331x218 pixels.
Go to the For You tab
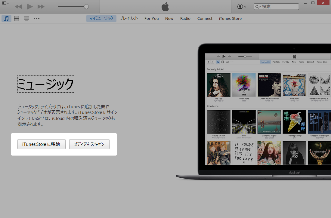152,19
